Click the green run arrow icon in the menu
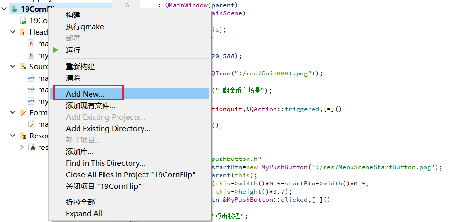469x222 pixels. [x=55, y=50]
